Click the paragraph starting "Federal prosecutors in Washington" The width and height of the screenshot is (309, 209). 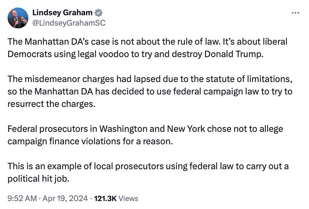pos(145,135)
